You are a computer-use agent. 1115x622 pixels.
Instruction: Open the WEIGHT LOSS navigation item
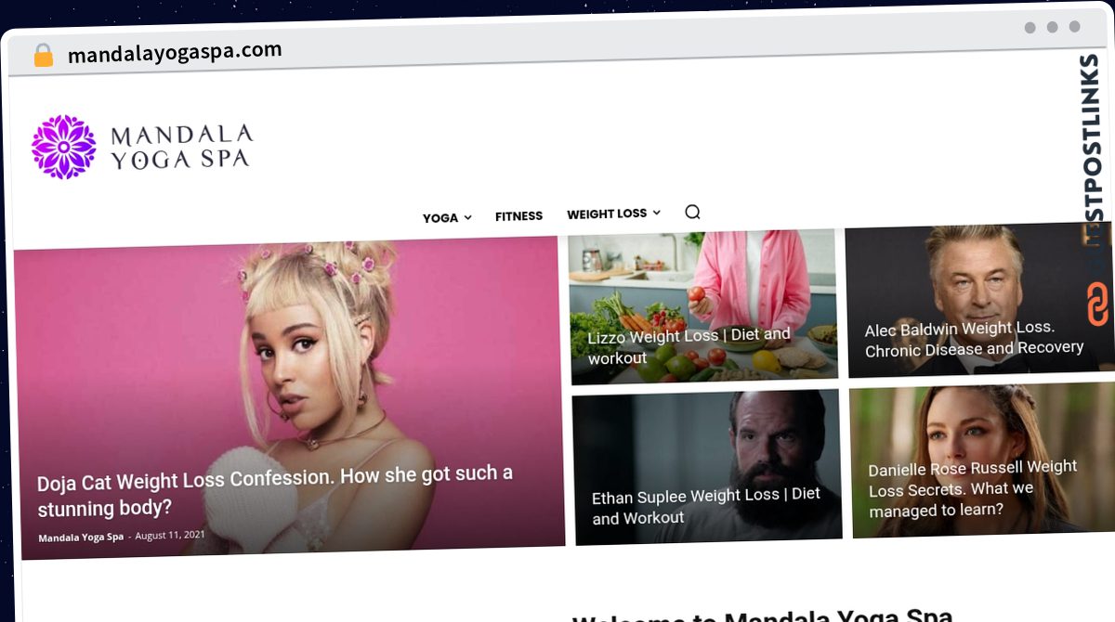pyautogui.click(x=607, y=214)
